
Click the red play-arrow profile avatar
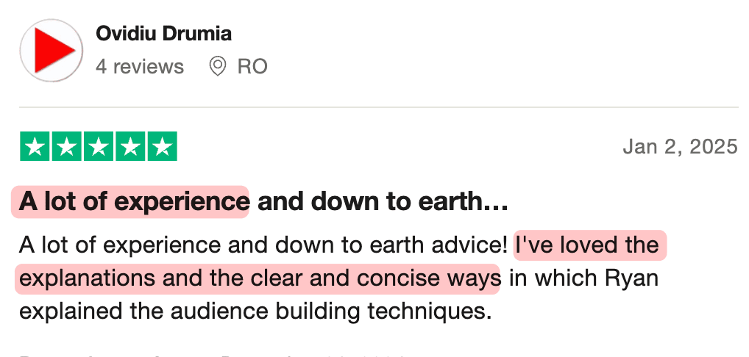[51, 50]
